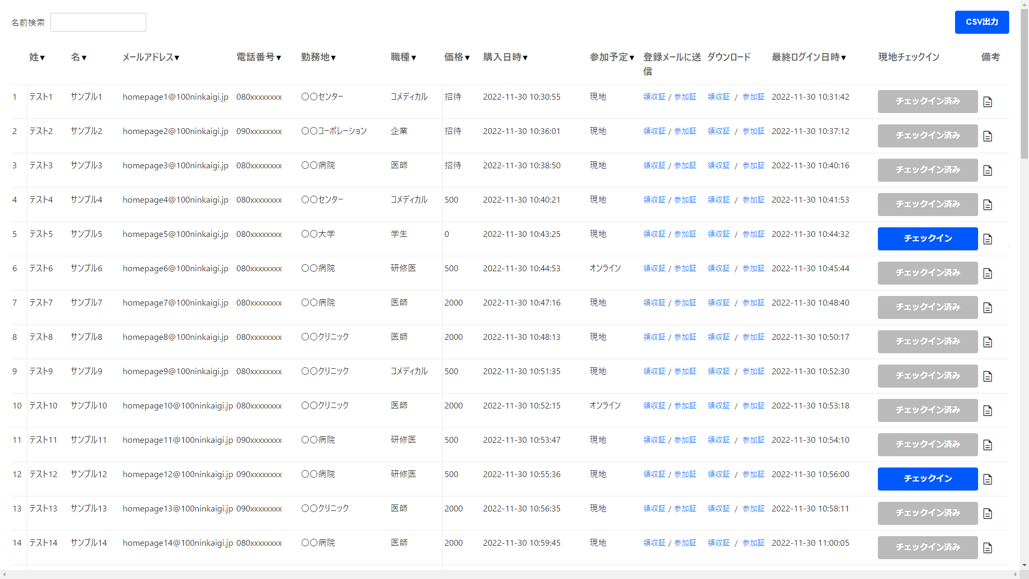Sort the table by 職種 header
Viewport: 1029px width, 579px height.
403,57
